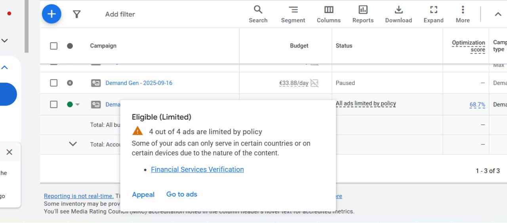Click the blue plus new campaign button
Viewport: 507px width, 223px height.
pos(51,14)
